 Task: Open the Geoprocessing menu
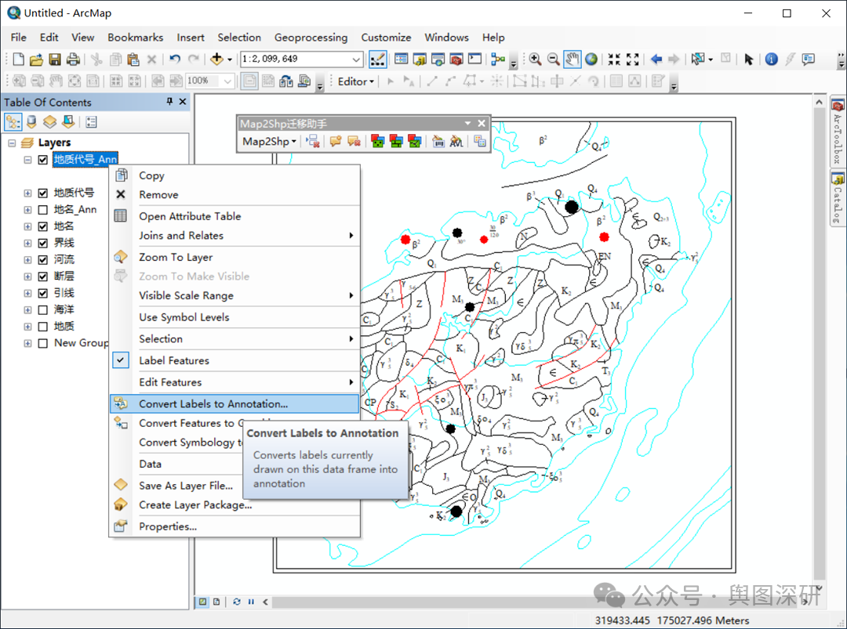[x=311, y=37]
